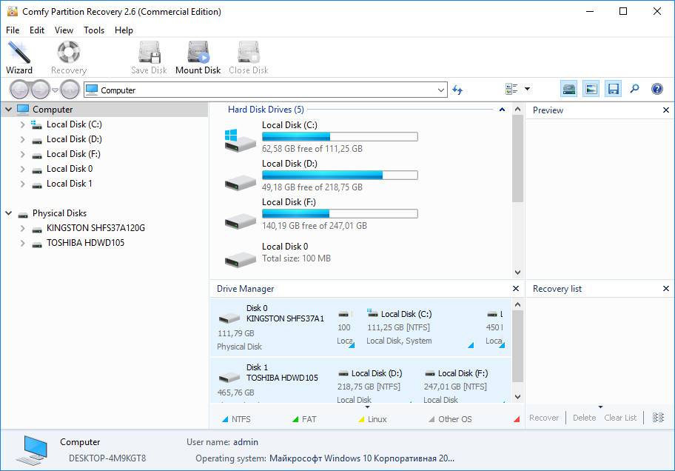The width and height of the screenshot is (675, 471).
Task: Launch the Wizard tool
Action: click(19, 57)
